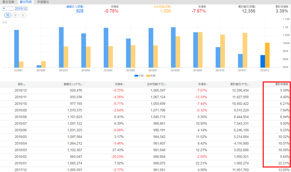Click the summary 營業收入 value 928
Screen dimensions: 291x172
(x=80, y=11)
